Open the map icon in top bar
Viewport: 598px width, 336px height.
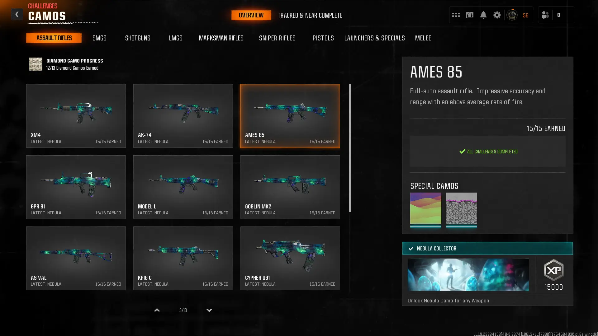[x=469, y=15]
